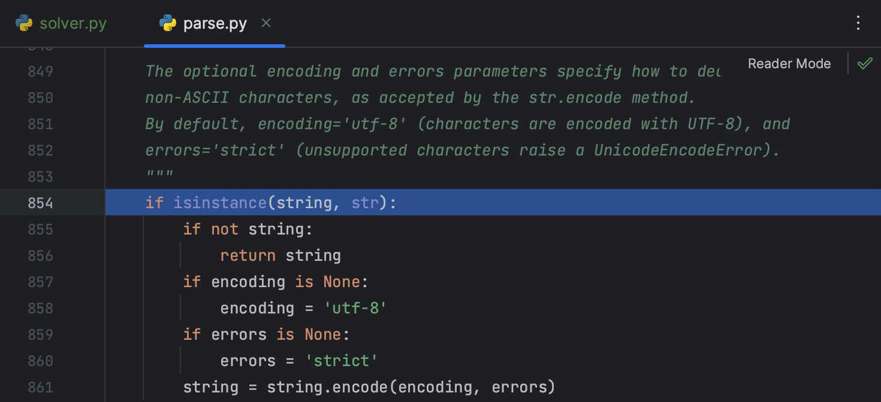Viewport: 881px width, 402px height.
Task: Click the highlighted line 854 to place cursor
Action: coord(270,203)
